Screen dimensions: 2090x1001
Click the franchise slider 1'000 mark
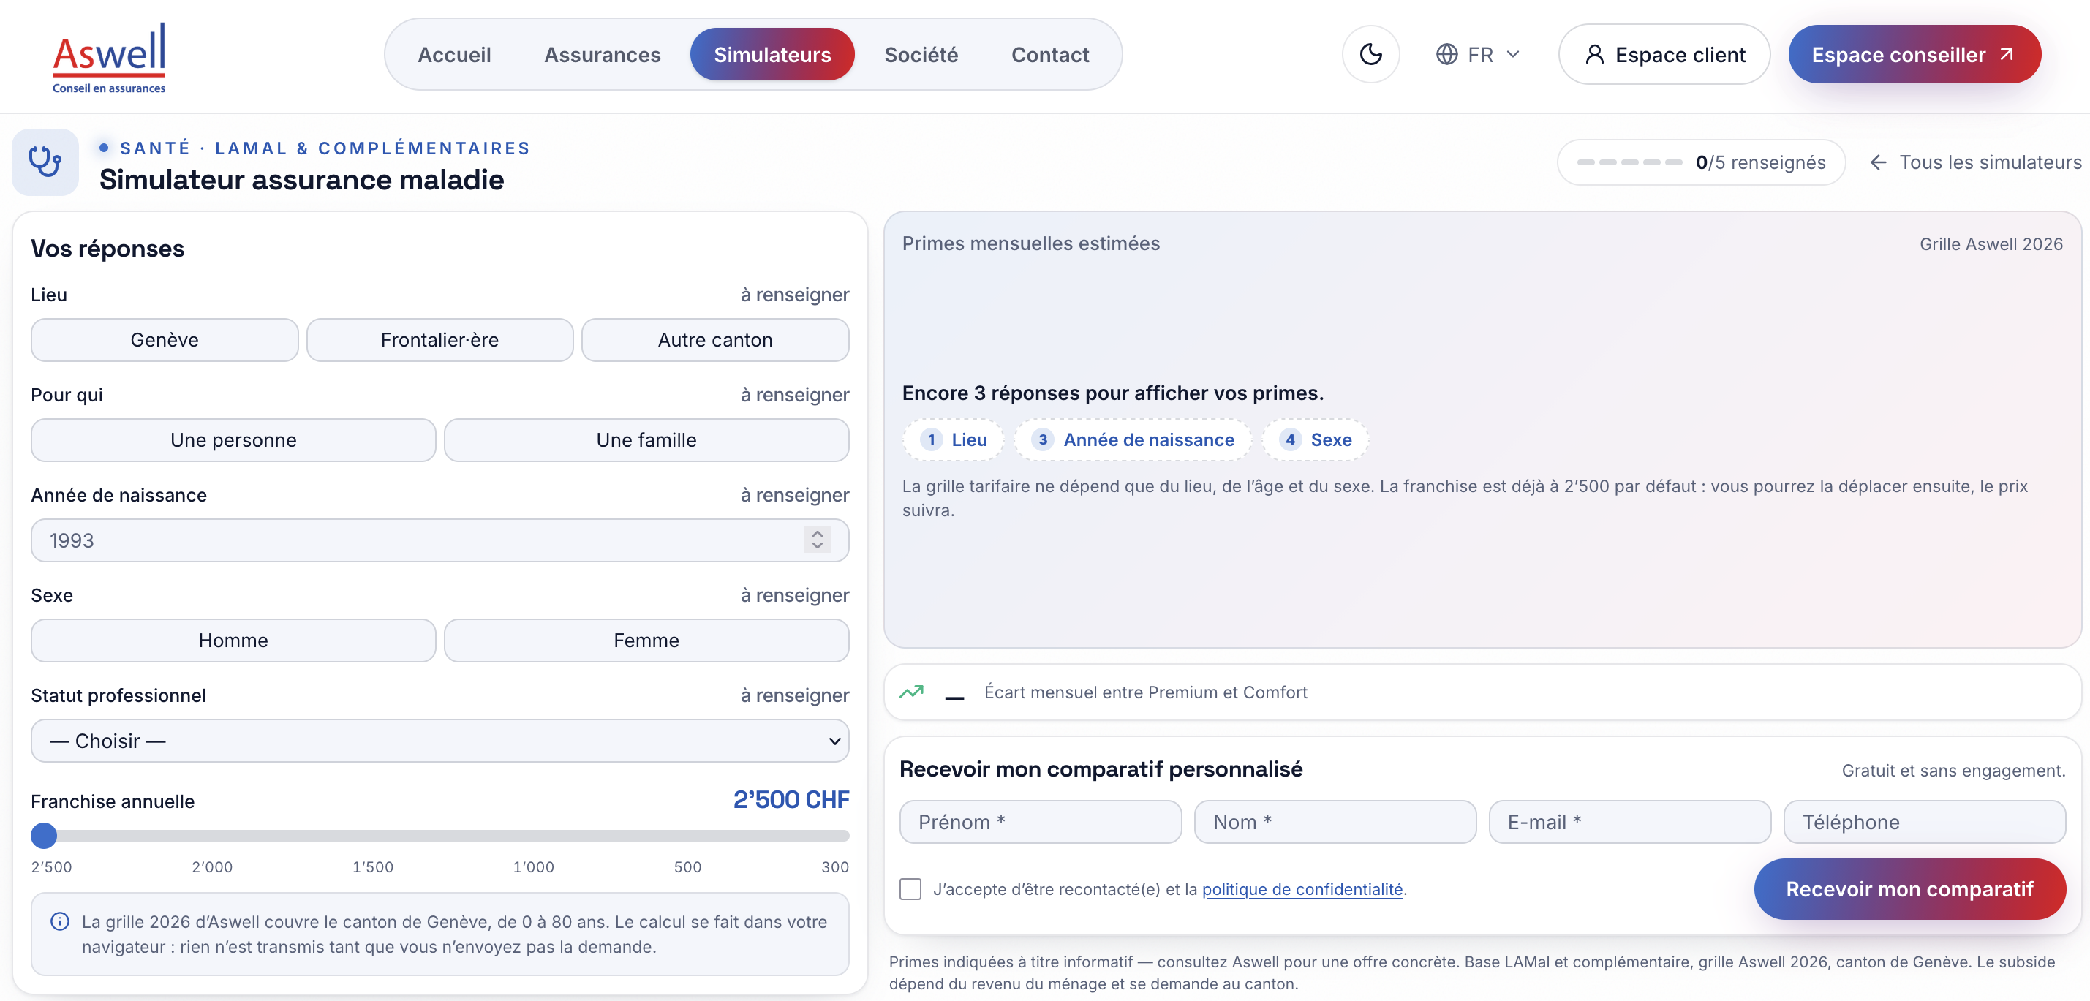533,866
